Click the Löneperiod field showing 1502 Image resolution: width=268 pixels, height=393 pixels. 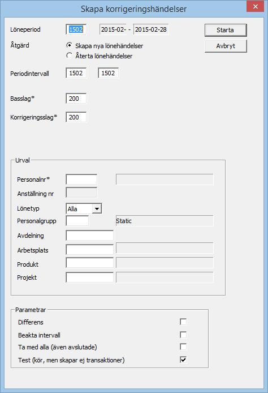(x=76, y=29)
